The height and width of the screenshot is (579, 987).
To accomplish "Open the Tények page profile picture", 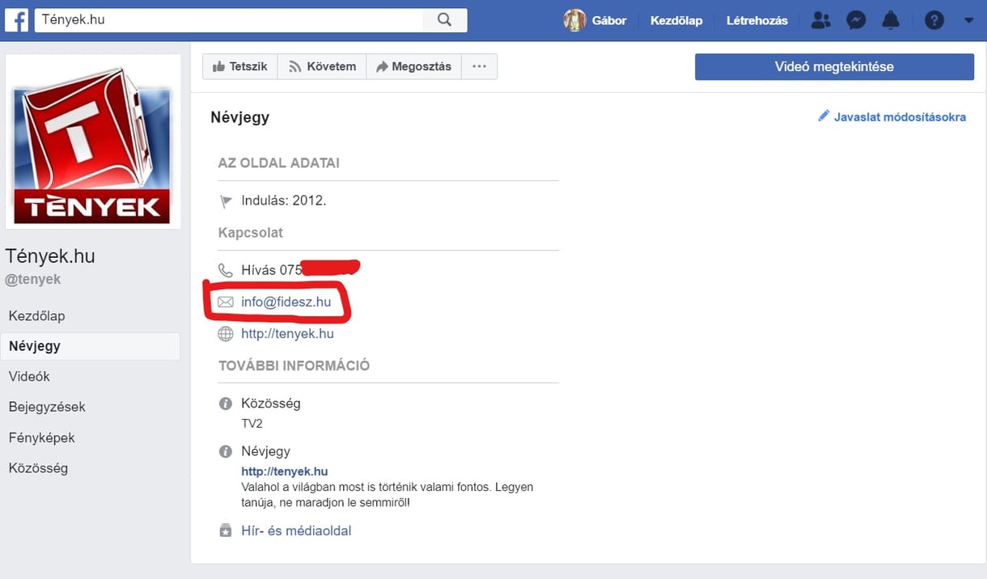I will point(93,142).
